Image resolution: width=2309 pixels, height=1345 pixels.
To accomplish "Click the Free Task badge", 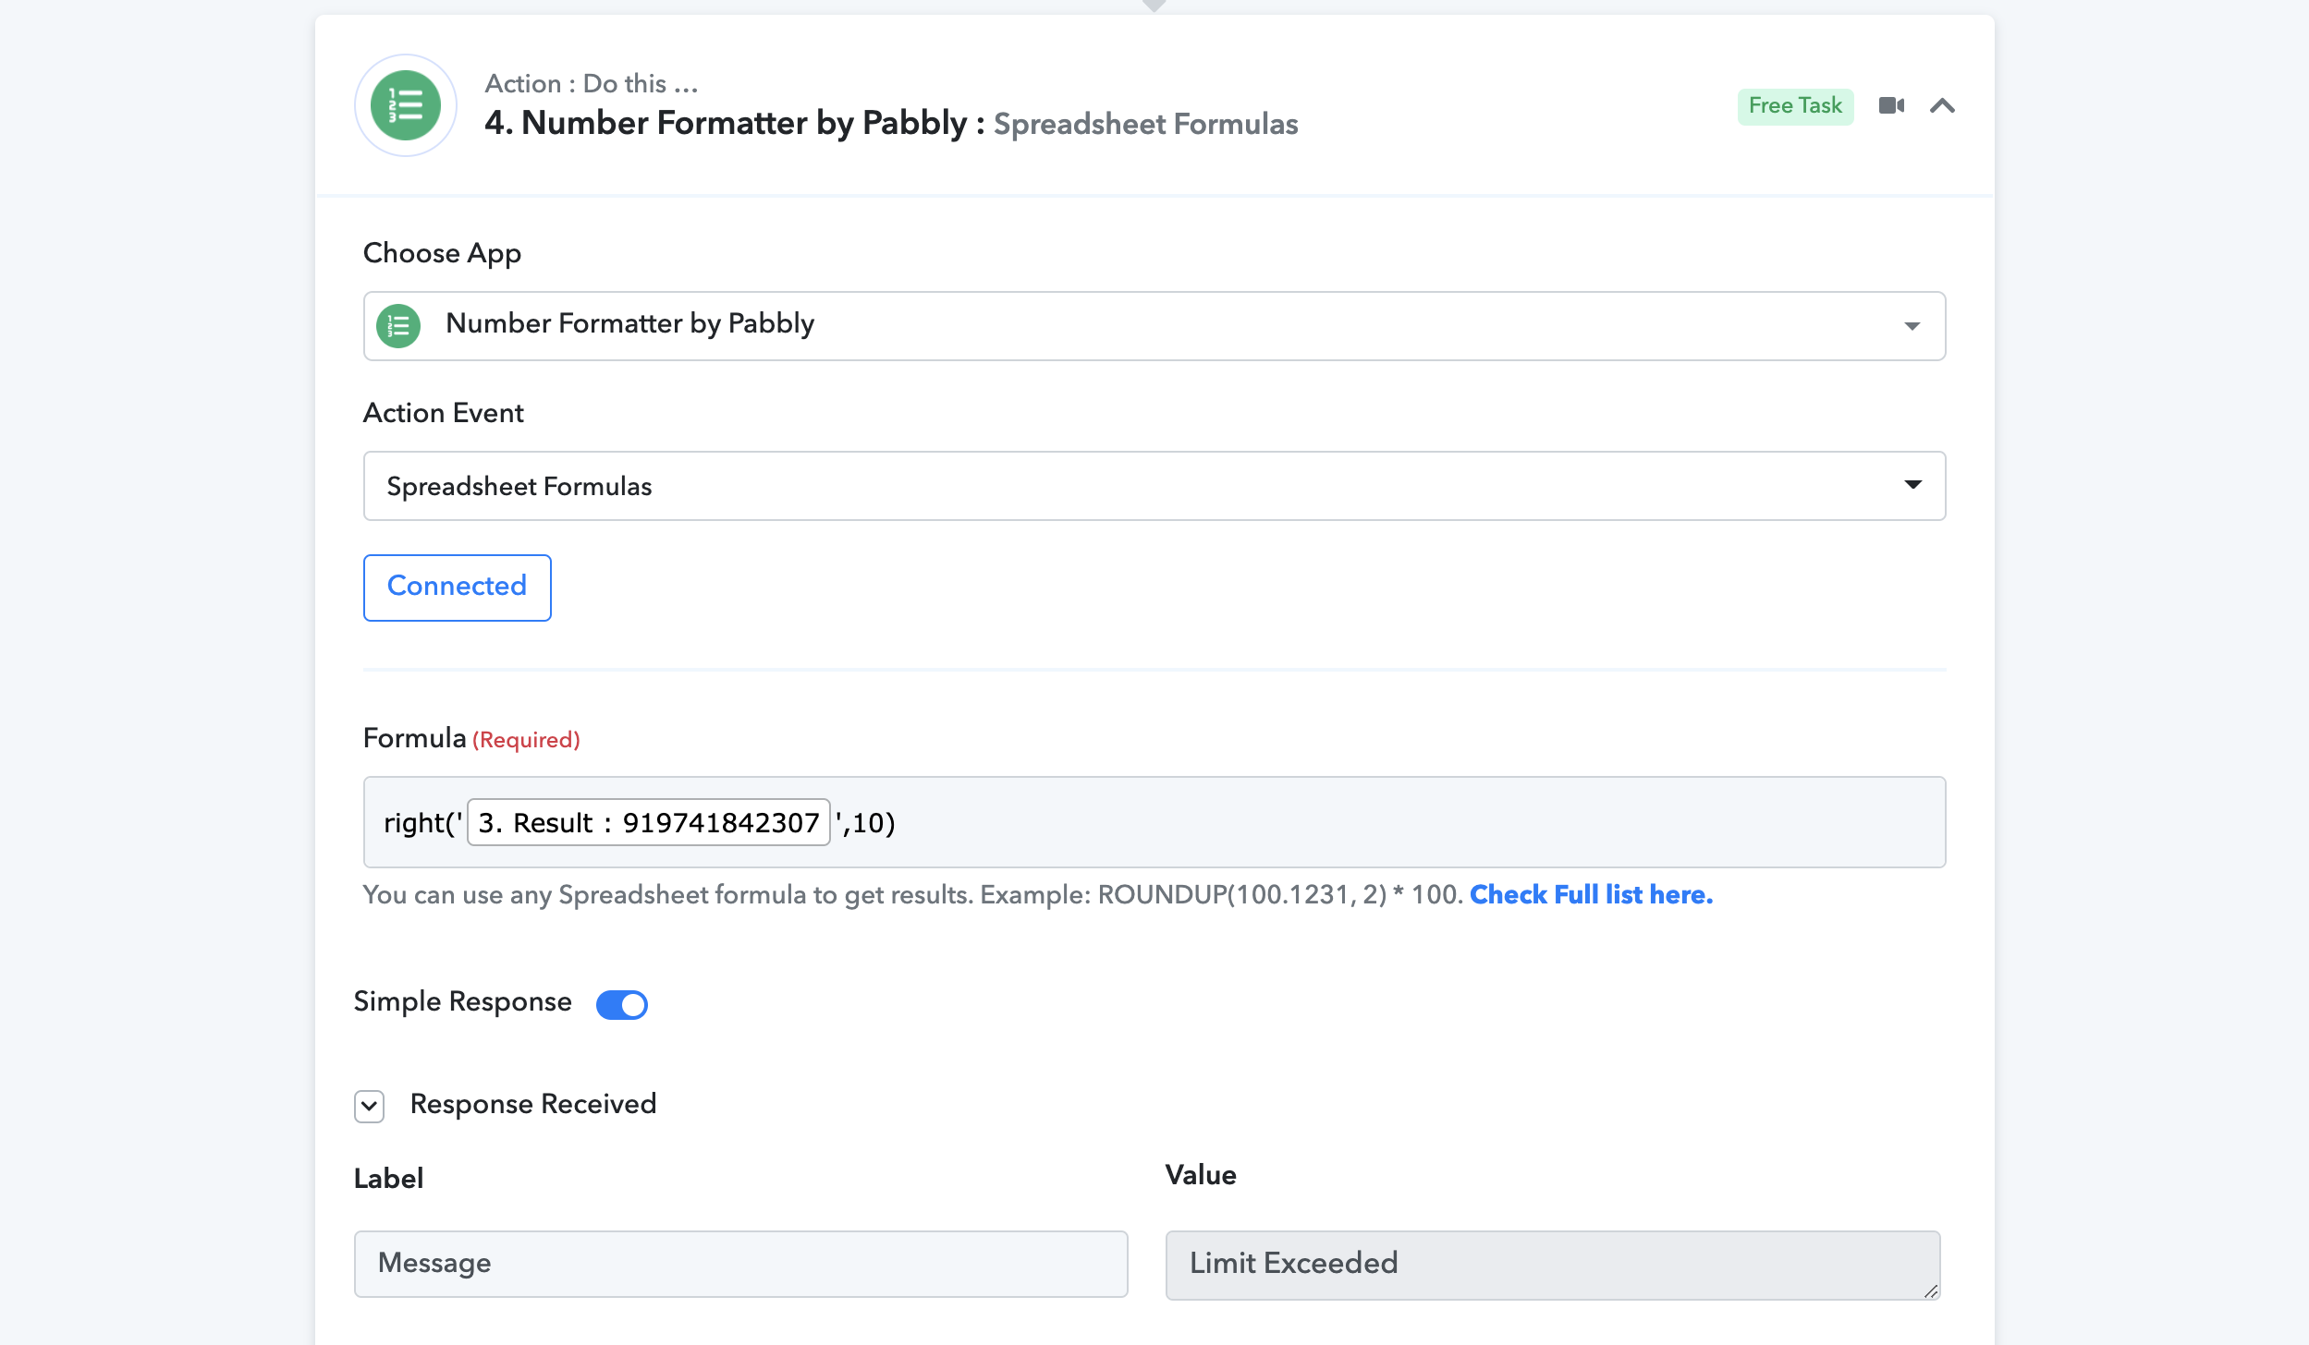I will coord(1795,105).
